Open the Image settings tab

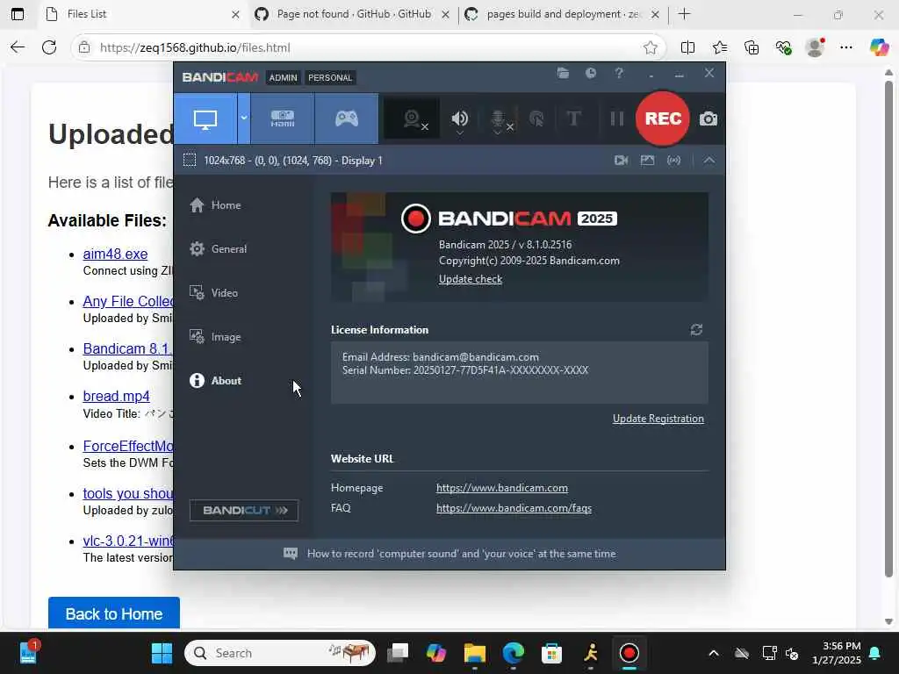pos(215,337)
